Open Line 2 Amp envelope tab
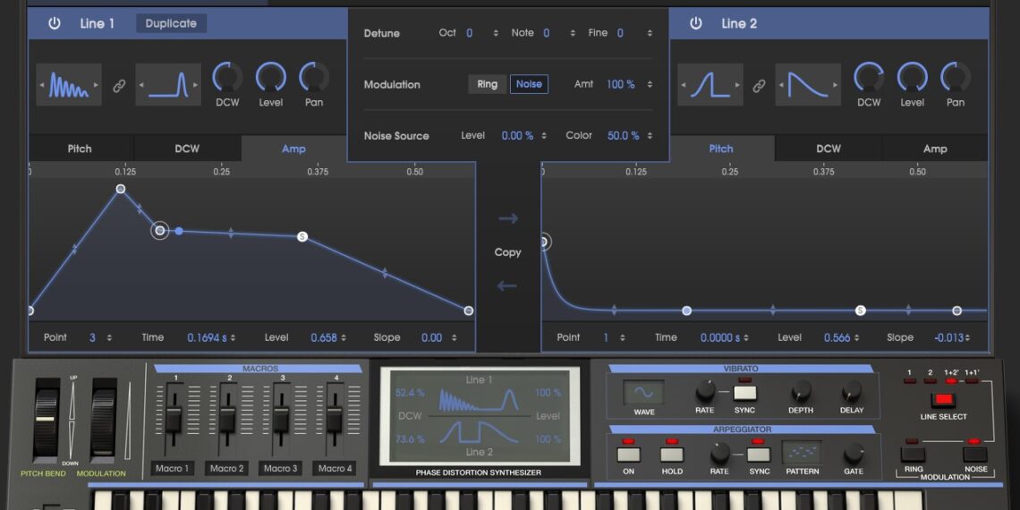The width and height of the screenshot is (1020, 510). [x=935, y=149]
